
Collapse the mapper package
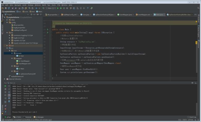point(12,58)
